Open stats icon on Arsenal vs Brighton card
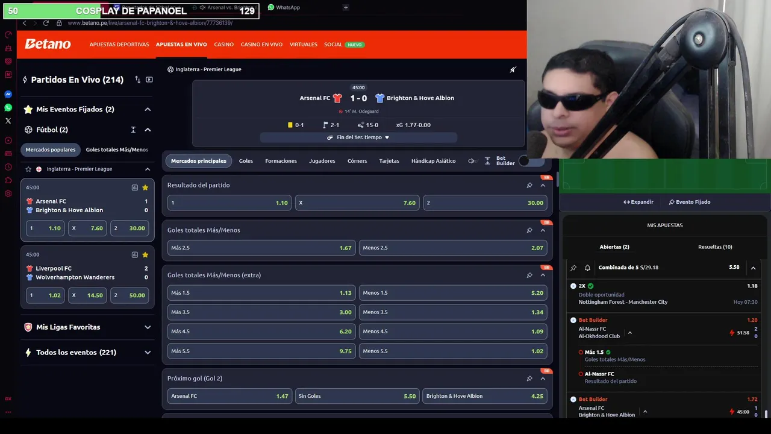 pyautogui.click(x=134, y=187)
